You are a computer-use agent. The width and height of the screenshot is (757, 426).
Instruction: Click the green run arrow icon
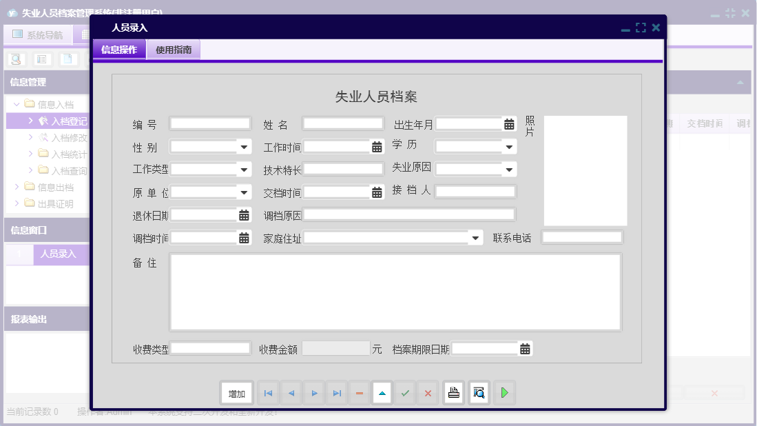point(505,393)
